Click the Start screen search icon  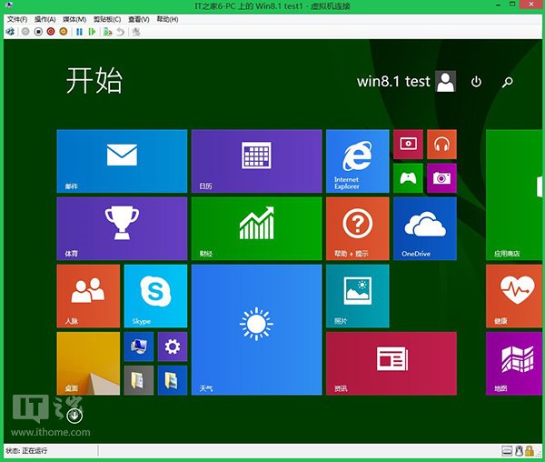point(508,82)
